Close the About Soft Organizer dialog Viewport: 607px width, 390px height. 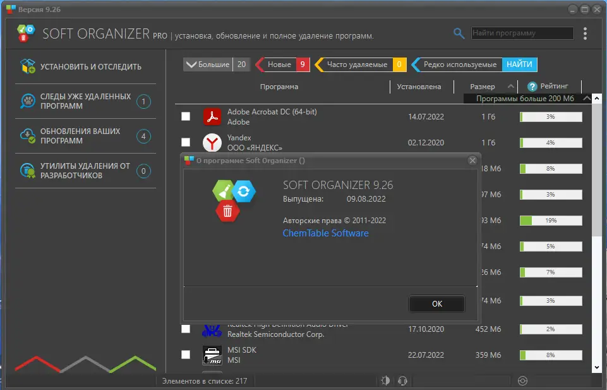coord(472,161)
